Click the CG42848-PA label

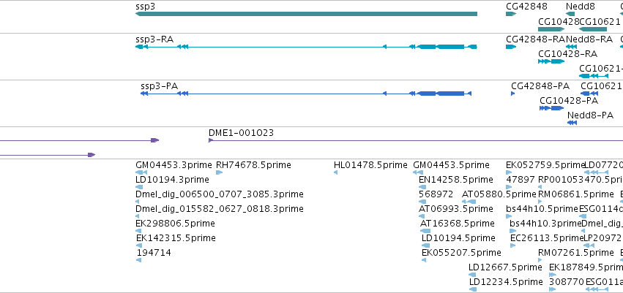click(540, 86)
